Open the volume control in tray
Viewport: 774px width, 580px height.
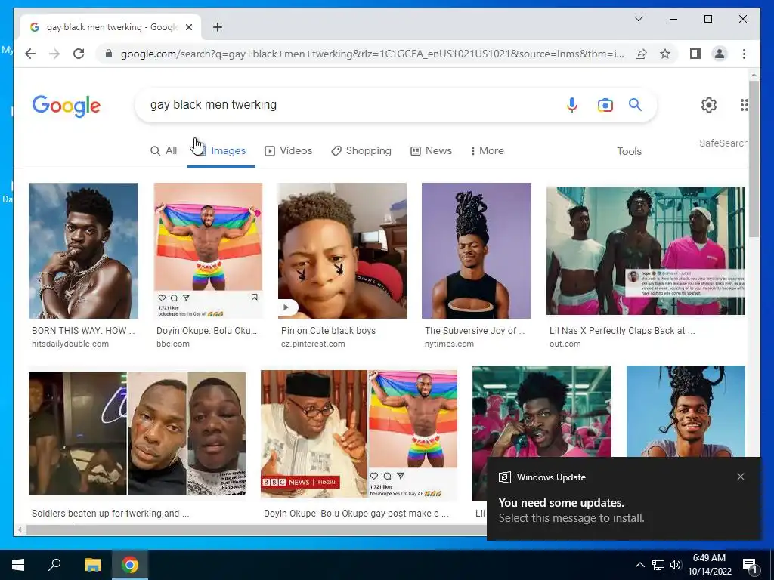pos(676,565)
